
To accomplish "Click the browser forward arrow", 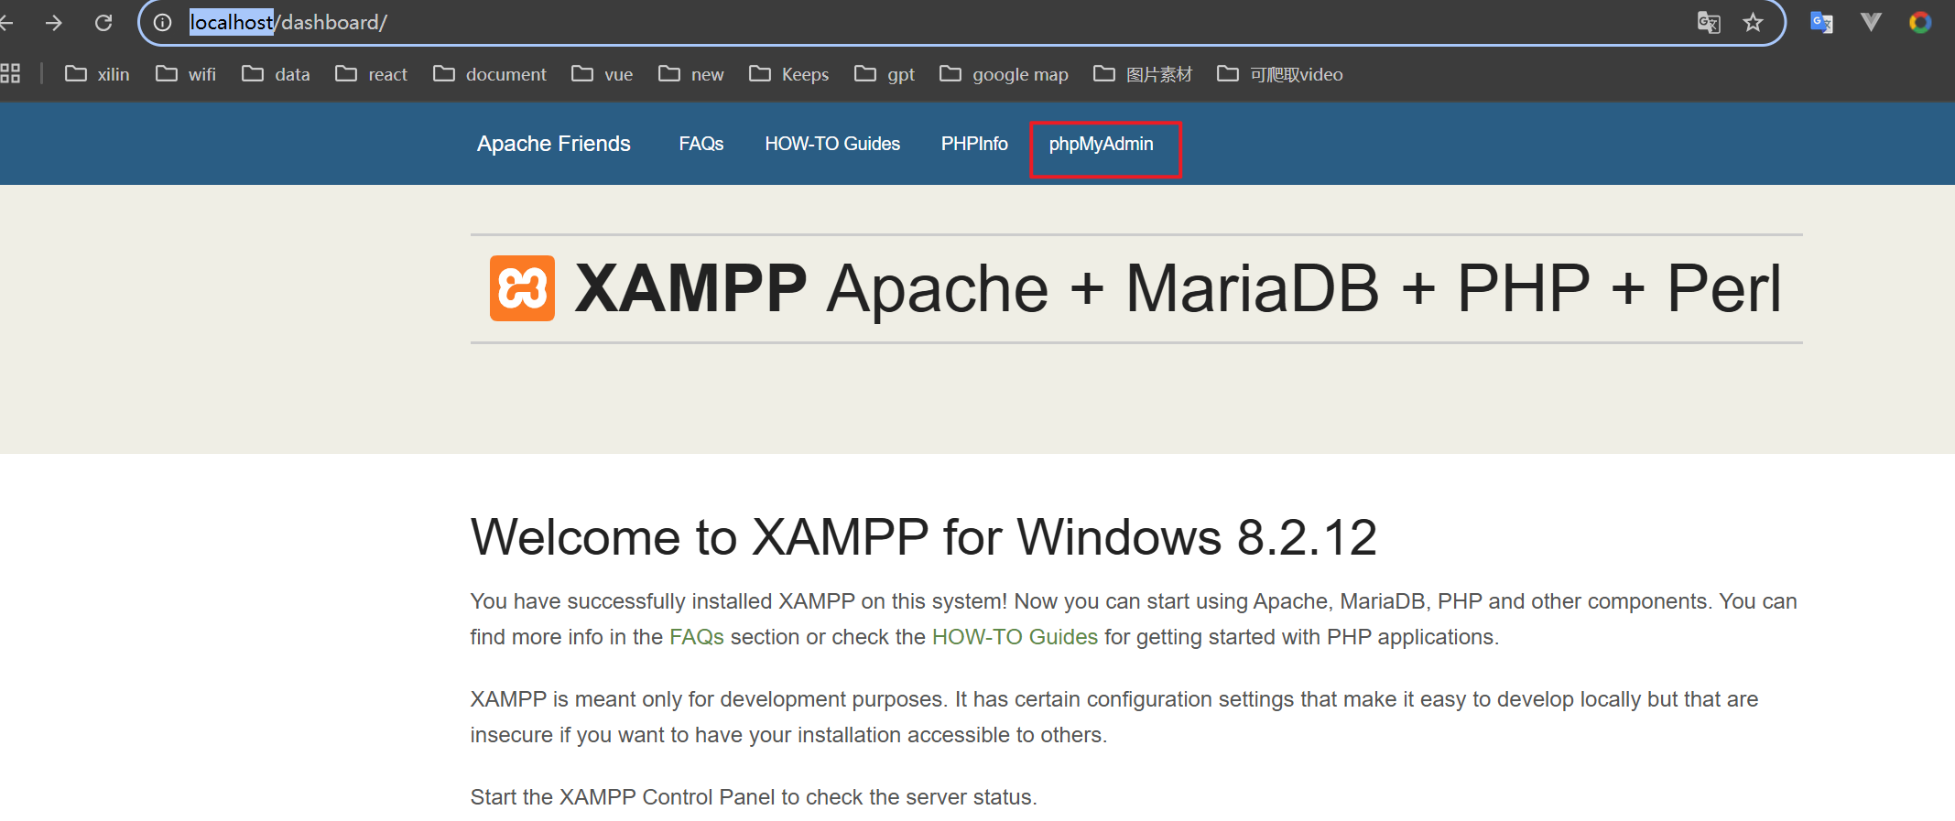I will coord(54,22).
